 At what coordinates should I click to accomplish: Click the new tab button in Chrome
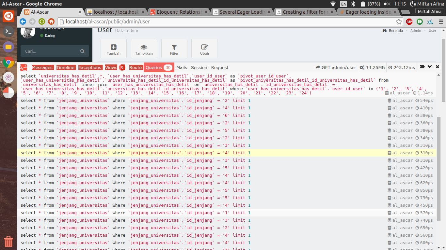pyautogui.click(x=405, y=12)
